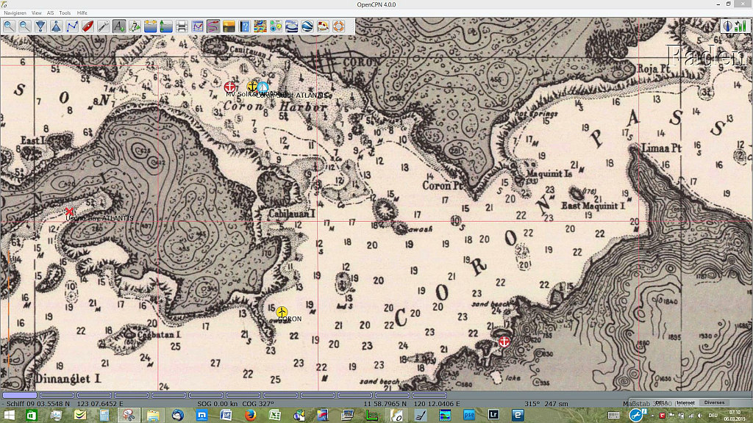Open the Navigieren menu
The width and height of the screenshot is (753, 423).
(x=15, y=13)
